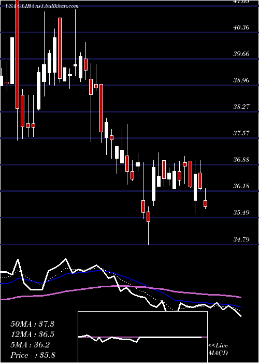259x363 pixels.
Task: Click the 40.36 price axis label
Action: click(241, 27)
